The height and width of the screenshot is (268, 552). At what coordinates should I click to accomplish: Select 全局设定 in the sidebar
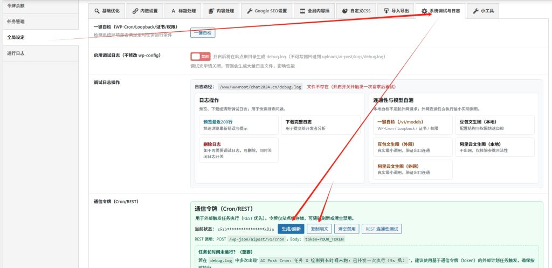[40, 37]
